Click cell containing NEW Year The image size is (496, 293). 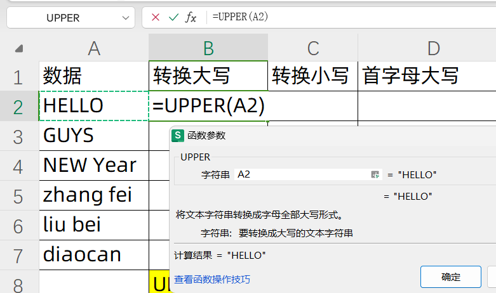[x=94, y=166]
